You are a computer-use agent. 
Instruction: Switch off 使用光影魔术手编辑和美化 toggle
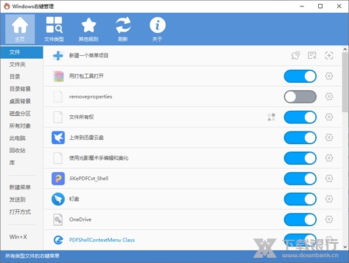pyautogui.click(x=300, y=158)
